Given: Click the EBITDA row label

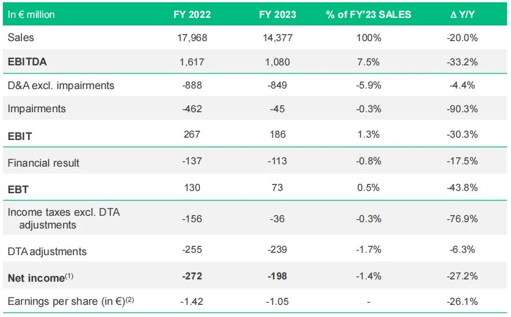Looking at the screenshot, I should point(27,62).
